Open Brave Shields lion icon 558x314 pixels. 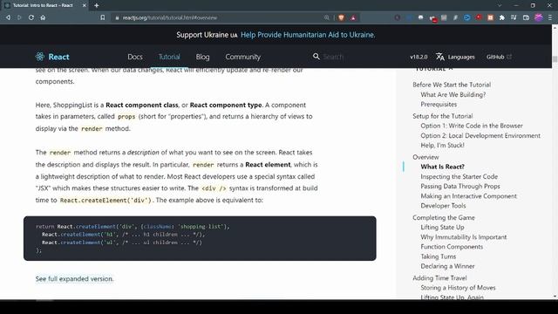coord(341,17)
